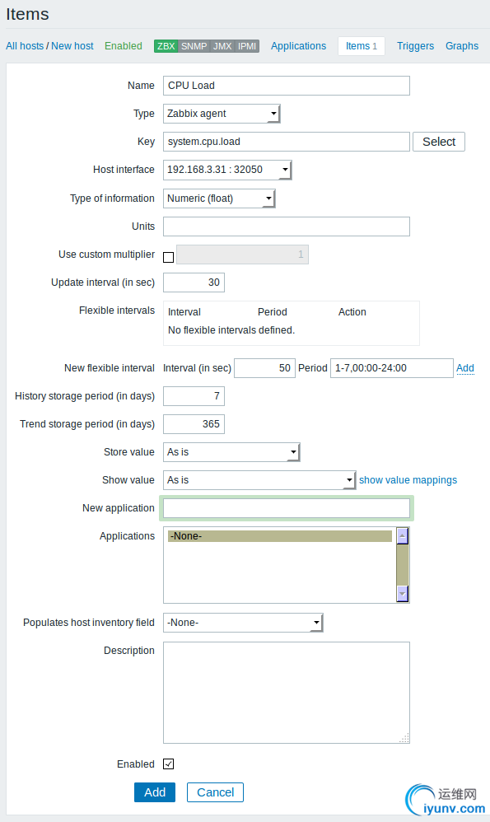This screenshot has width=490, height=822.
Task: Click the Applications list scrollbar track
Action: click(x=403, y=564)
